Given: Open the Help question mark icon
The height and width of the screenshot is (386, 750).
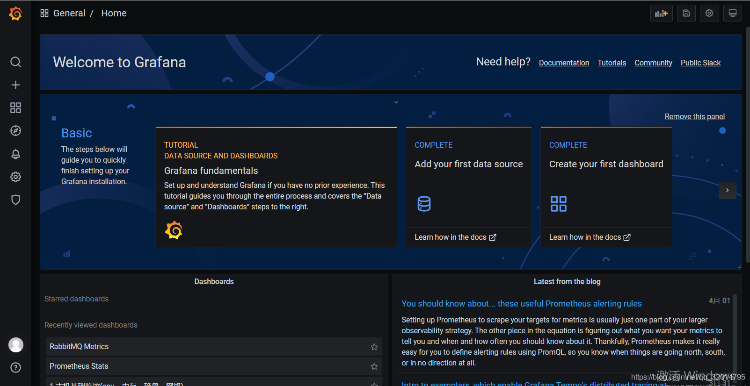Looking at the screenshot, I should coord(15,368).
